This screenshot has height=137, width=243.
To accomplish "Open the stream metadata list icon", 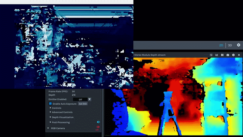I will [211, 55].
